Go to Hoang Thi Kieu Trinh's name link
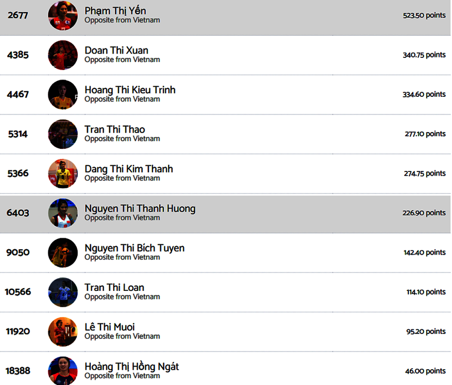The height and width of the screenshot is (385, 452). pyautogui.click(x=130, y=90)
